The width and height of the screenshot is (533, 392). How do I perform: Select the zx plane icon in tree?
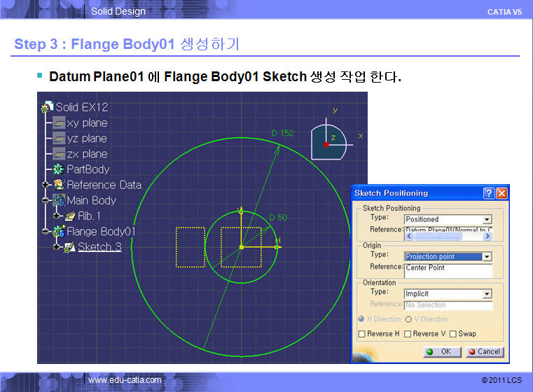tap(59, 153)
